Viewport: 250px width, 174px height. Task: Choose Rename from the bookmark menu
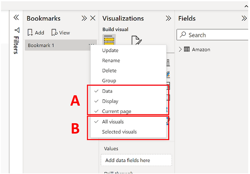click(x=128, y=60)
